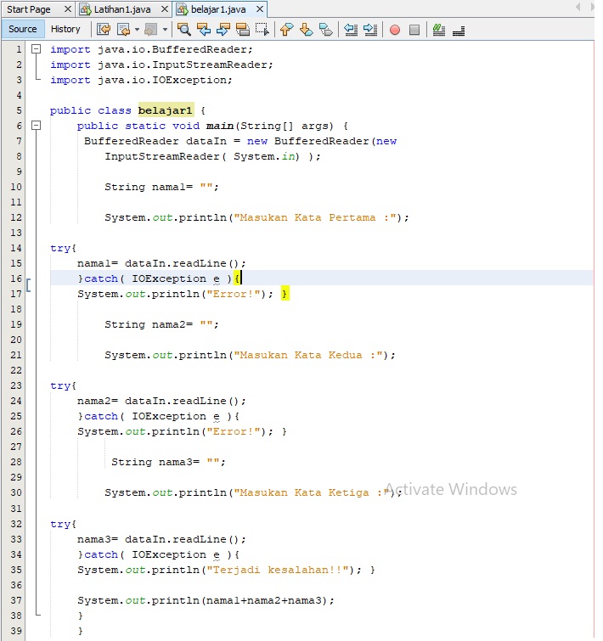This screenshot has width=603, height=641.
Task: Uncomment selected lines
Action: pos(459,30)
